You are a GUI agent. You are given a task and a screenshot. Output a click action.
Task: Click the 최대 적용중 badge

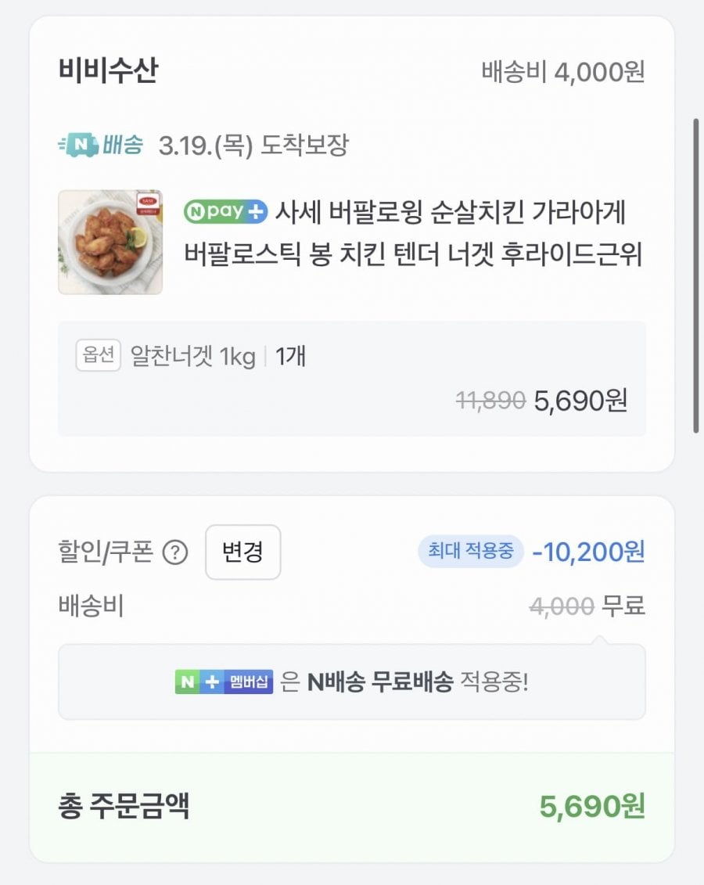click(471, 552)
